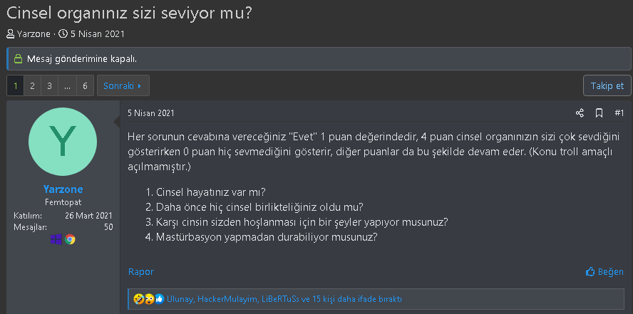The width and height of the screenshot is (633, 314).
Task: Like the post with Beğen
Action: 604,271
